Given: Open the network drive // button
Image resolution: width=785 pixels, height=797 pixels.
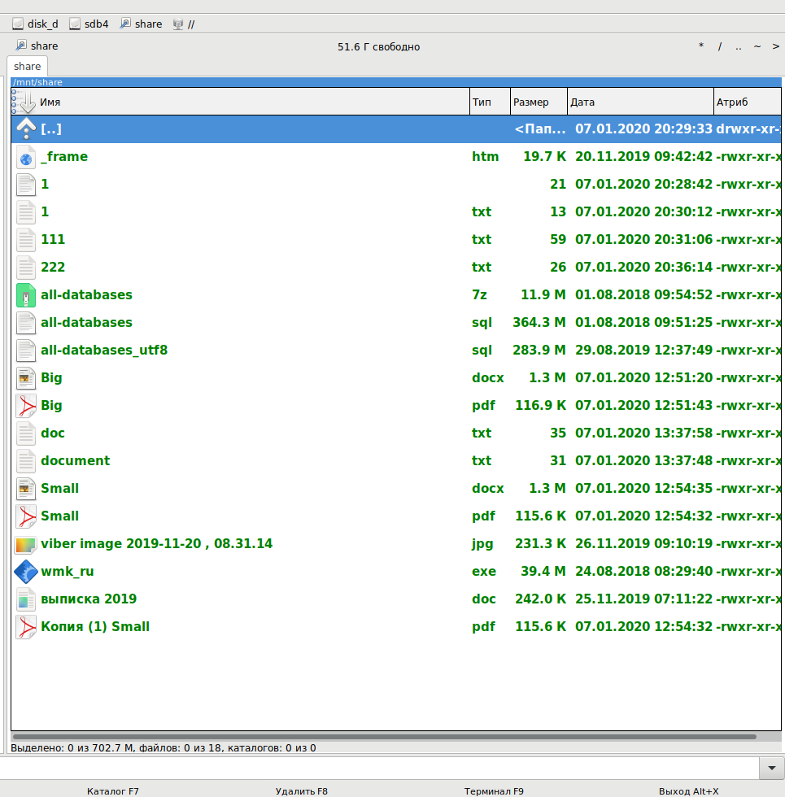Looking at the screenshot, I should coord(184,24).
